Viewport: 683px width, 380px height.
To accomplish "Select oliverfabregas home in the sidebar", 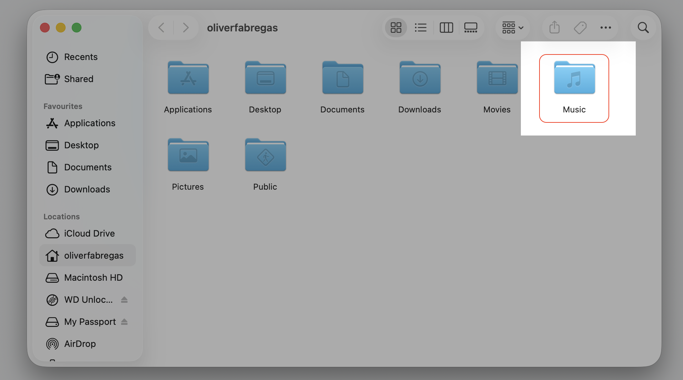I will pyautogui.click(x=88, y=256).
